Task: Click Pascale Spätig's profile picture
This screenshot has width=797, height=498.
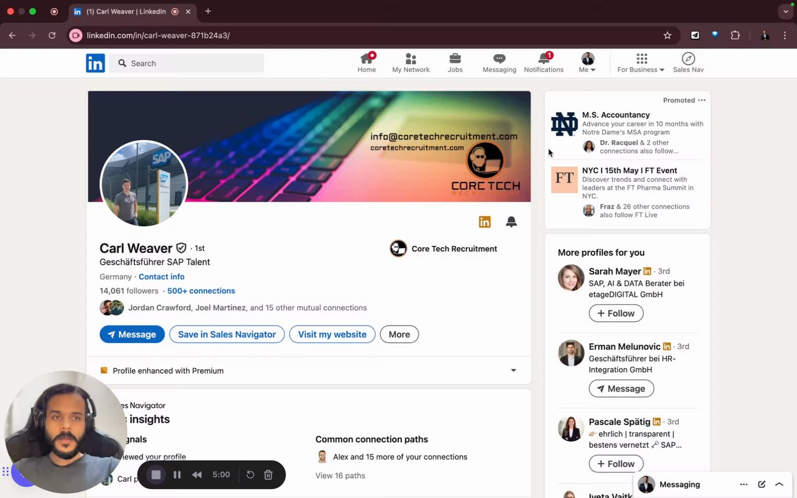Action: [571, 428]
